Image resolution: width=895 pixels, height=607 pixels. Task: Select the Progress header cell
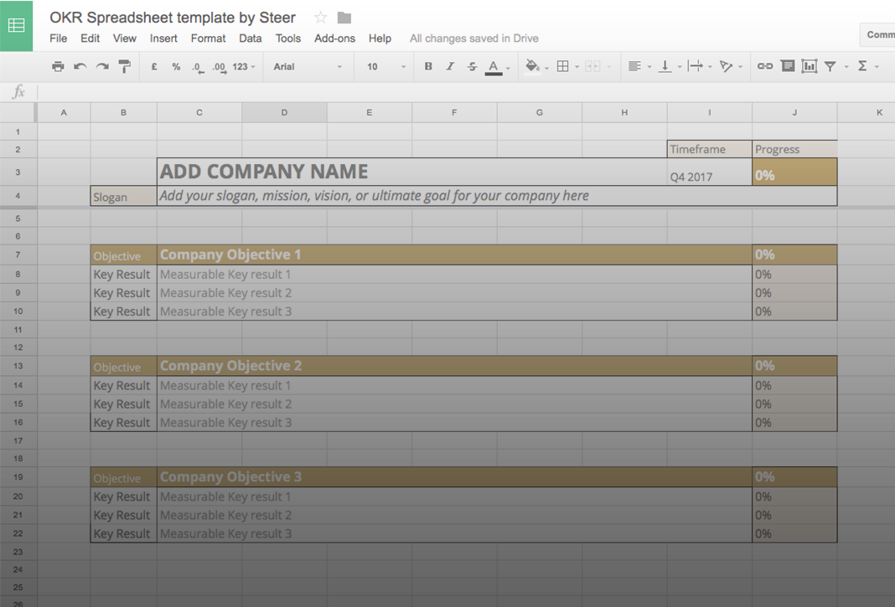coord(794,149)
